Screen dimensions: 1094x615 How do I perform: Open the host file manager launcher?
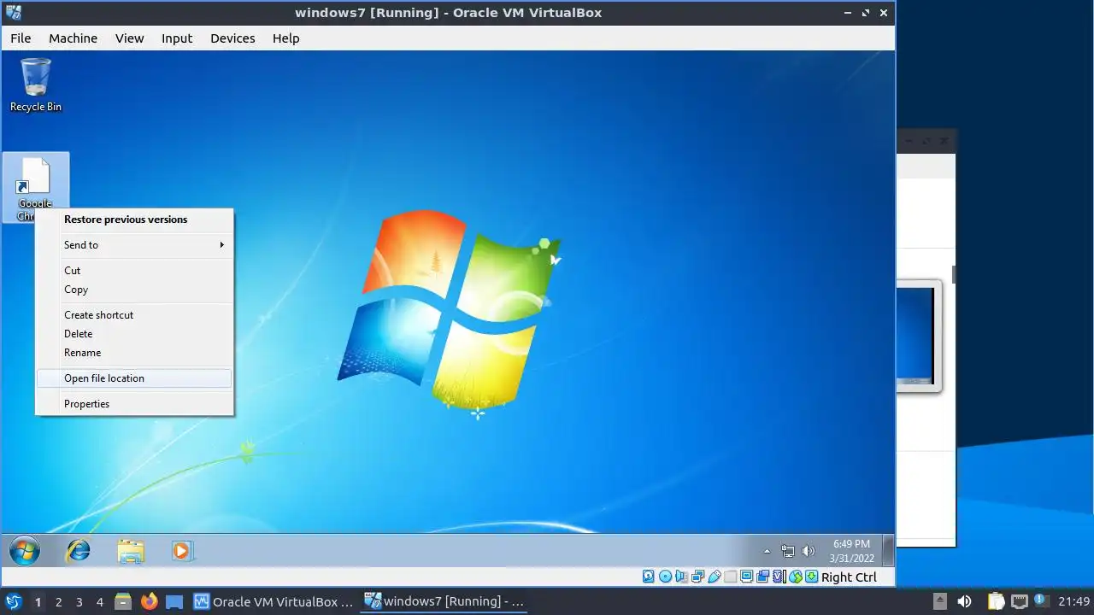pos(122,601)
